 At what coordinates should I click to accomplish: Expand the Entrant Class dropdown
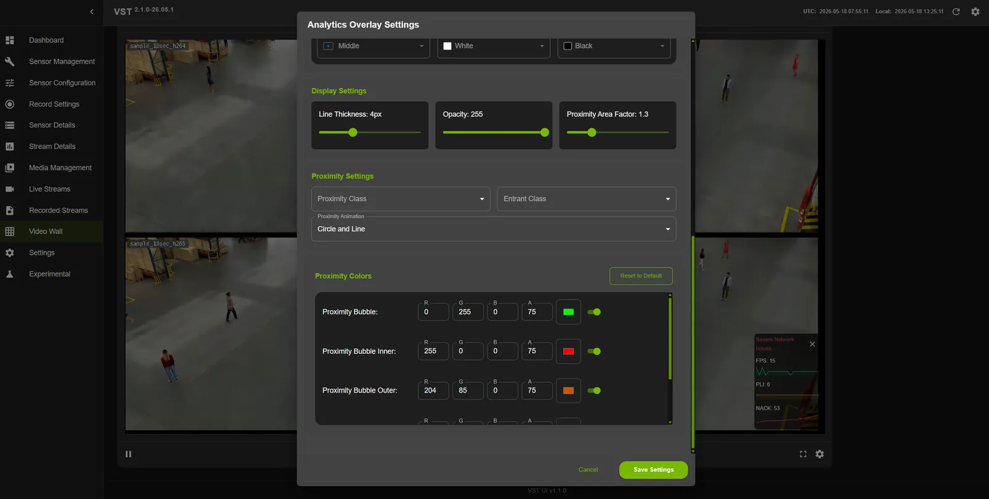click(x=587, y=199)
